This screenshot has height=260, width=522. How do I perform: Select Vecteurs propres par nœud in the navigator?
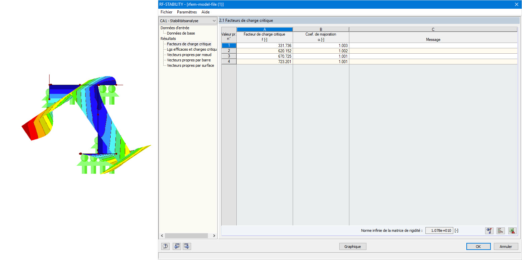(189, 55)
